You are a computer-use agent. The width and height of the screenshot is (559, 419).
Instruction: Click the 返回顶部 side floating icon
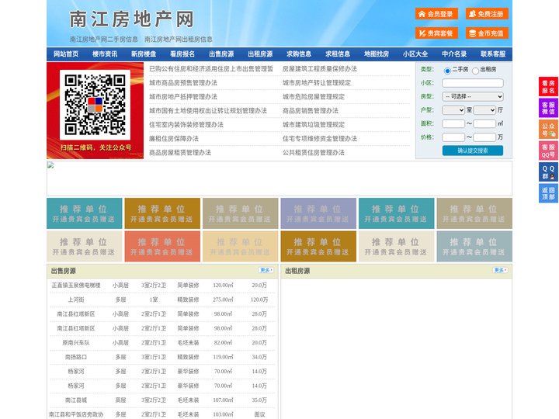(548, 193)
